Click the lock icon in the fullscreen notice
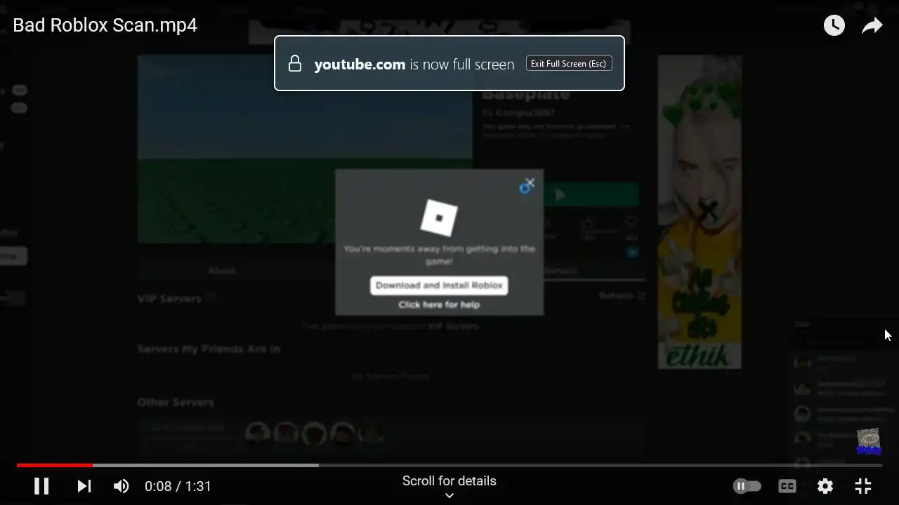 [x=295, y=64]
